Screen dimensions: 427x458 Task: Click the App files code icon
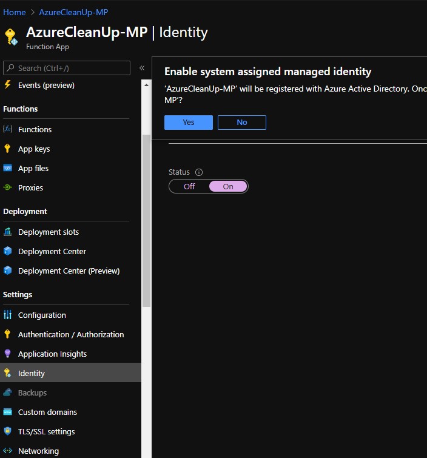(x=7, y=168)
